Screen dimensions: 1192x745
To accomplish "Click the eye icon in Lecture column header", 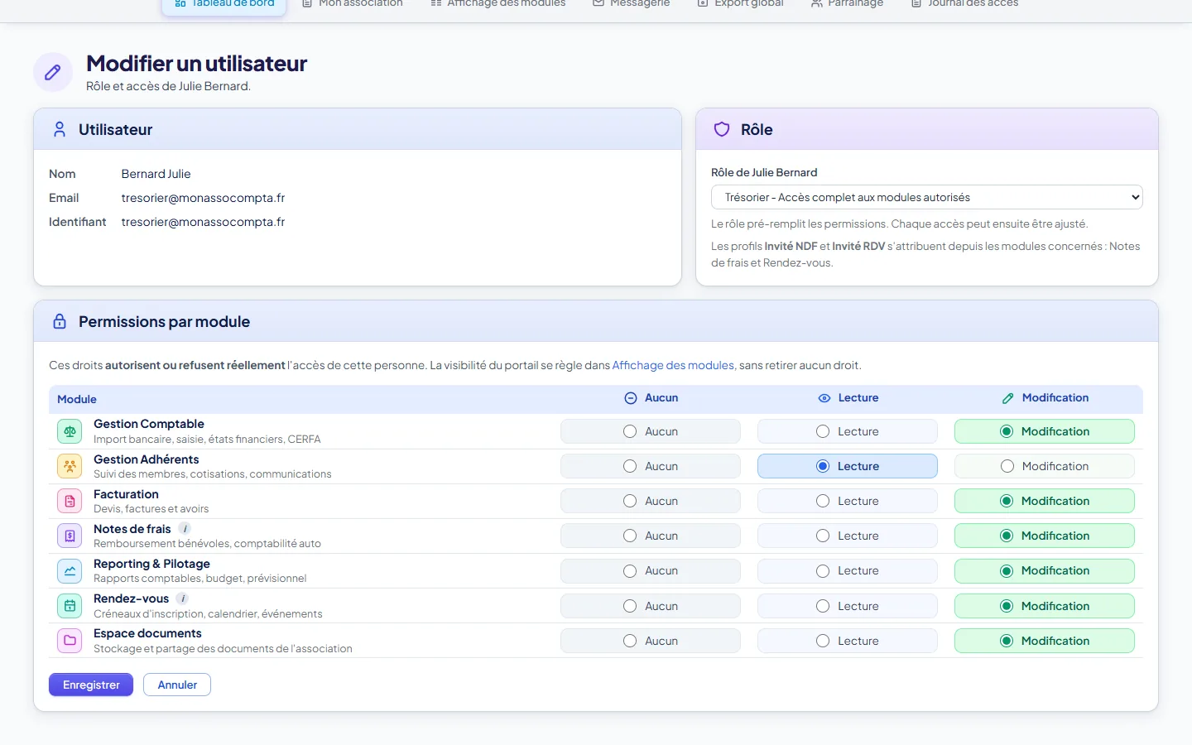I will [x=824, y=398].
